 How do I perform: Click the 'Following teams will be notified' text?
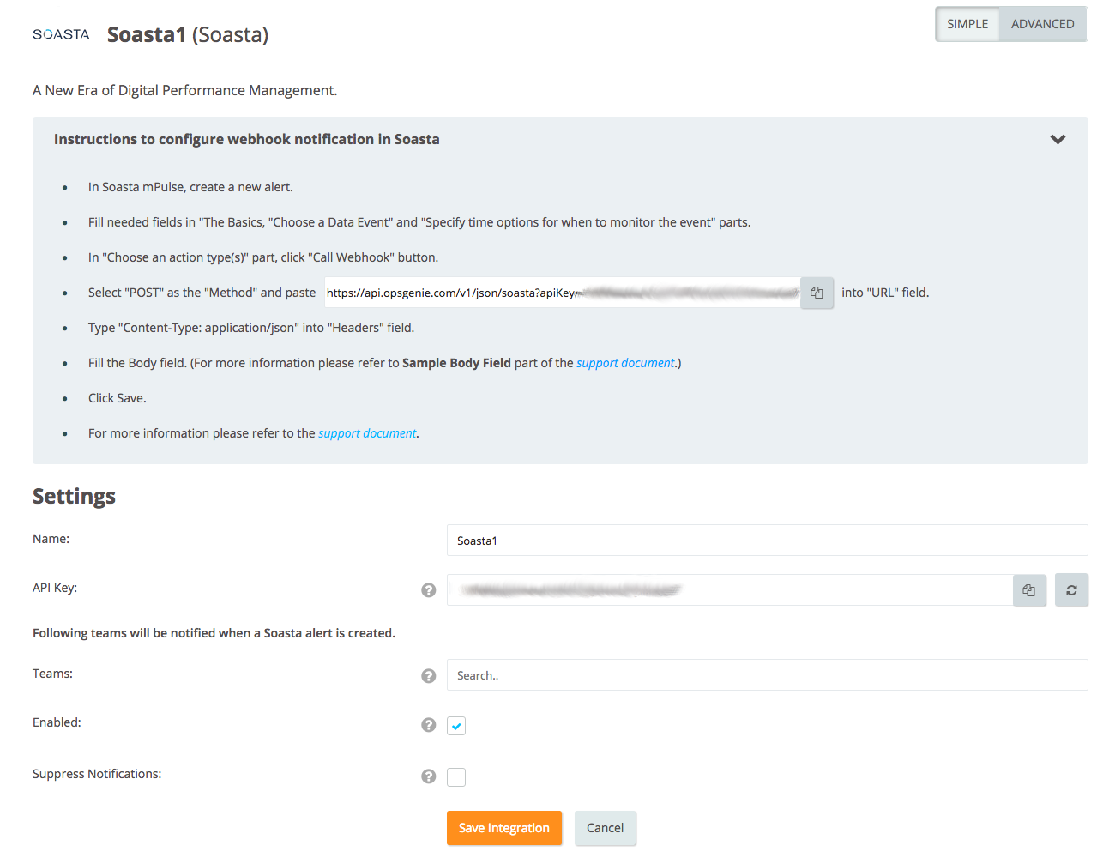coord(214,633)
